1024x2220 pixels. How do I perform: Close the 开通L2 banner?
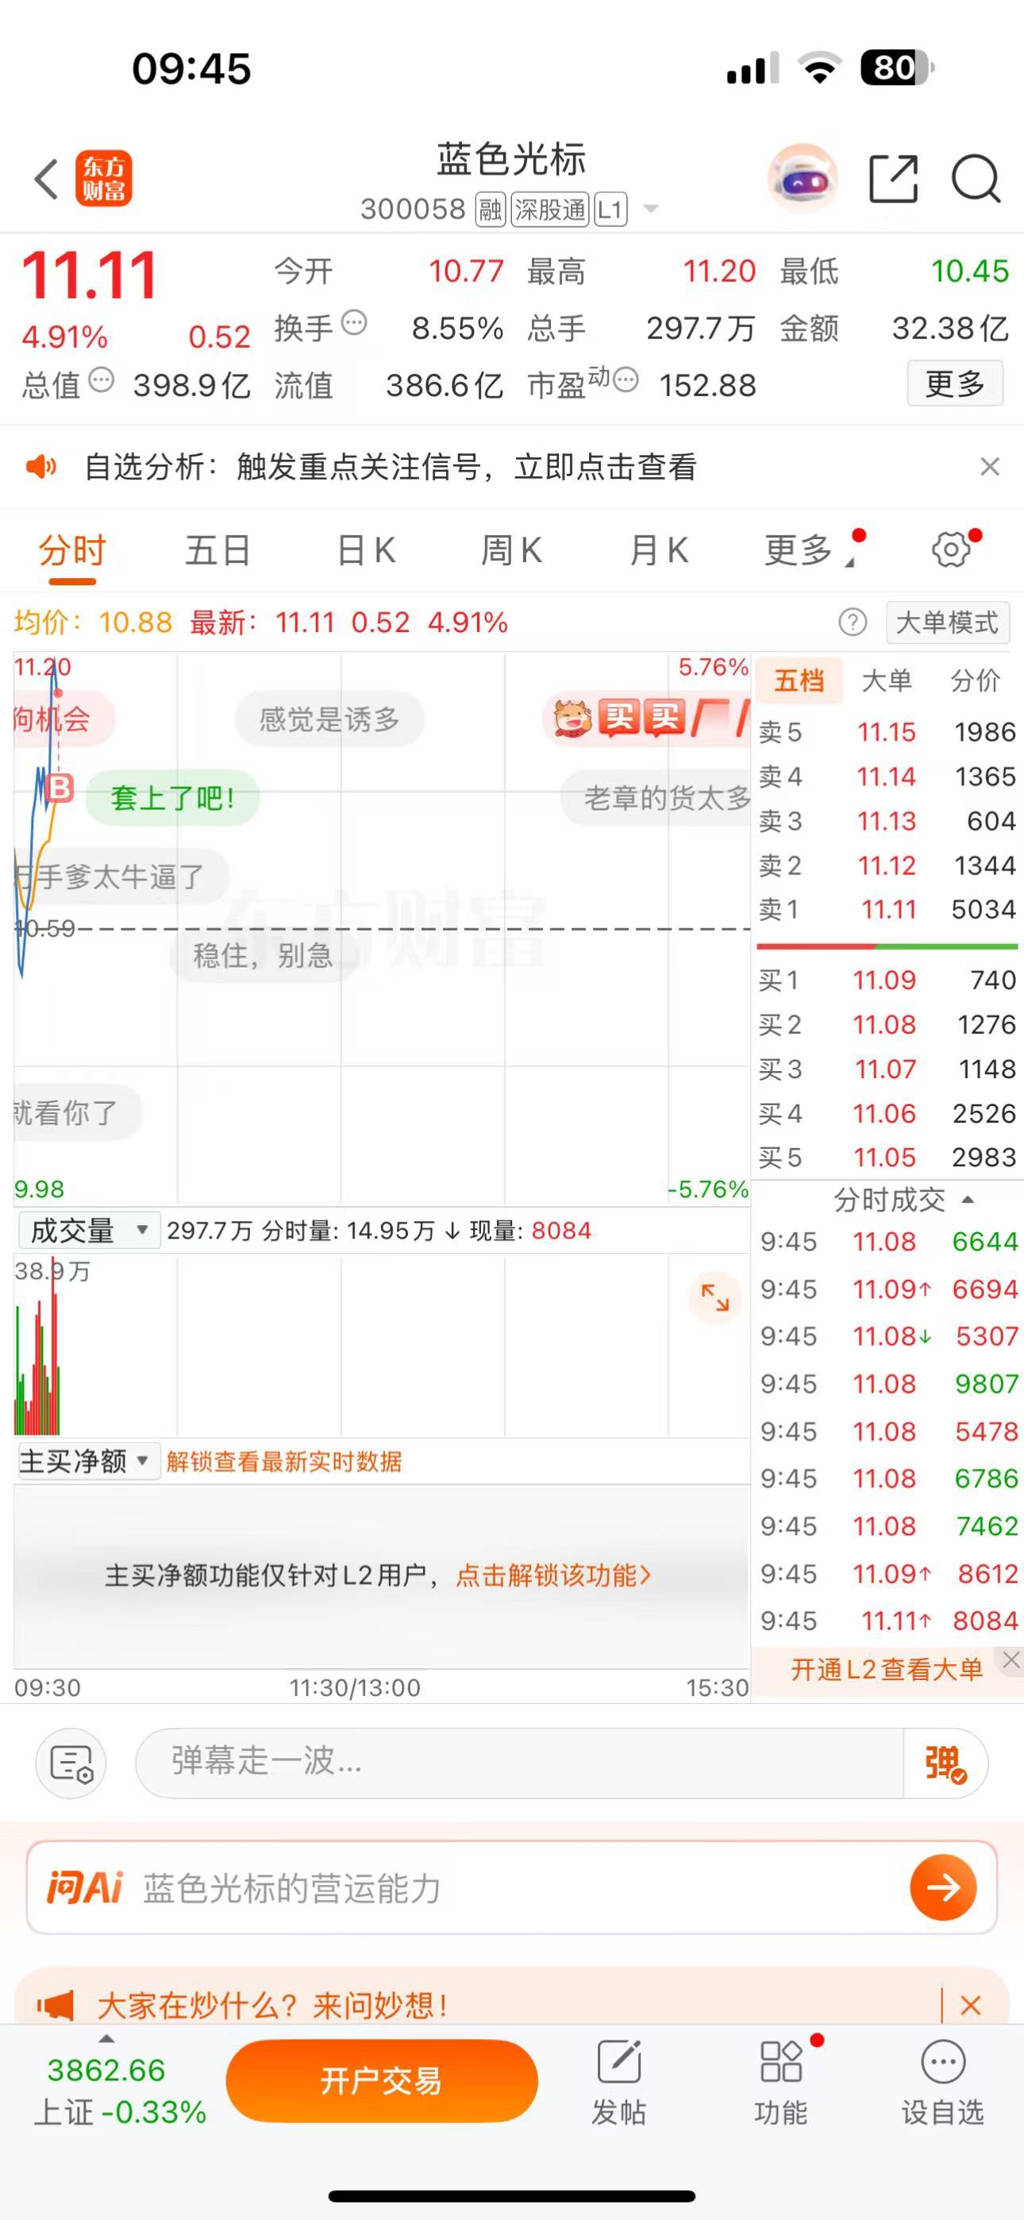[x=1011, y=1659]
